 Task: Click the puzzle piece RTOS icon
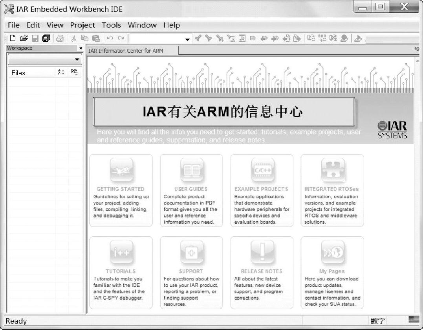pyautogui.click(x=333, y=170)
